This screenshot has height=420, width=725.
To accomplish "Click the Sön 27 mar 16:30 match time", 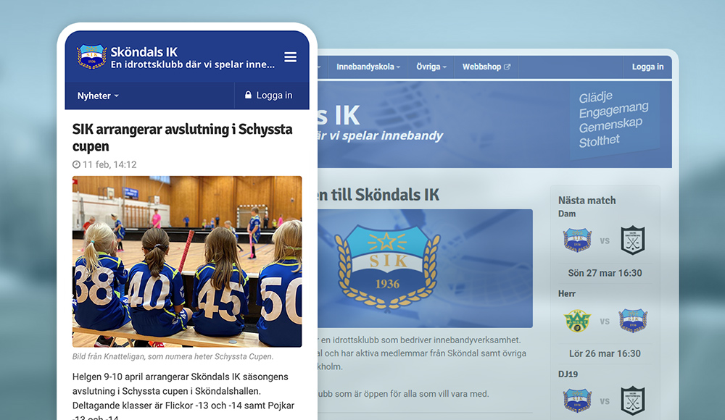I will (605, 273).
